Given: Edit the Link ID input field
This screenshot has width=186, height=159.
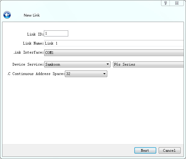Looking at the screenshot, I should coord(56,33).
